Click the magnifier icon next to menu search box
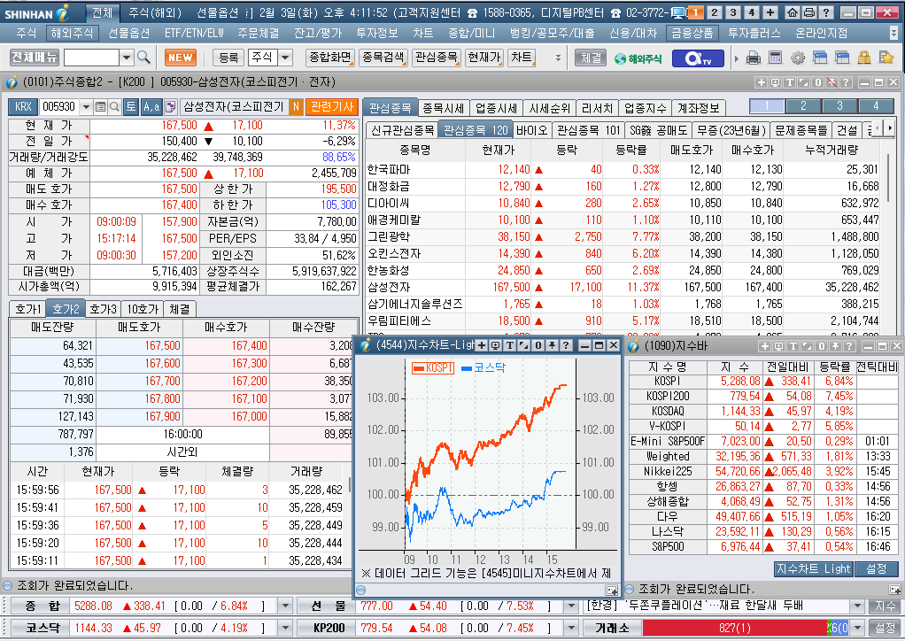 pyautogui.click(x=143, y=58)
